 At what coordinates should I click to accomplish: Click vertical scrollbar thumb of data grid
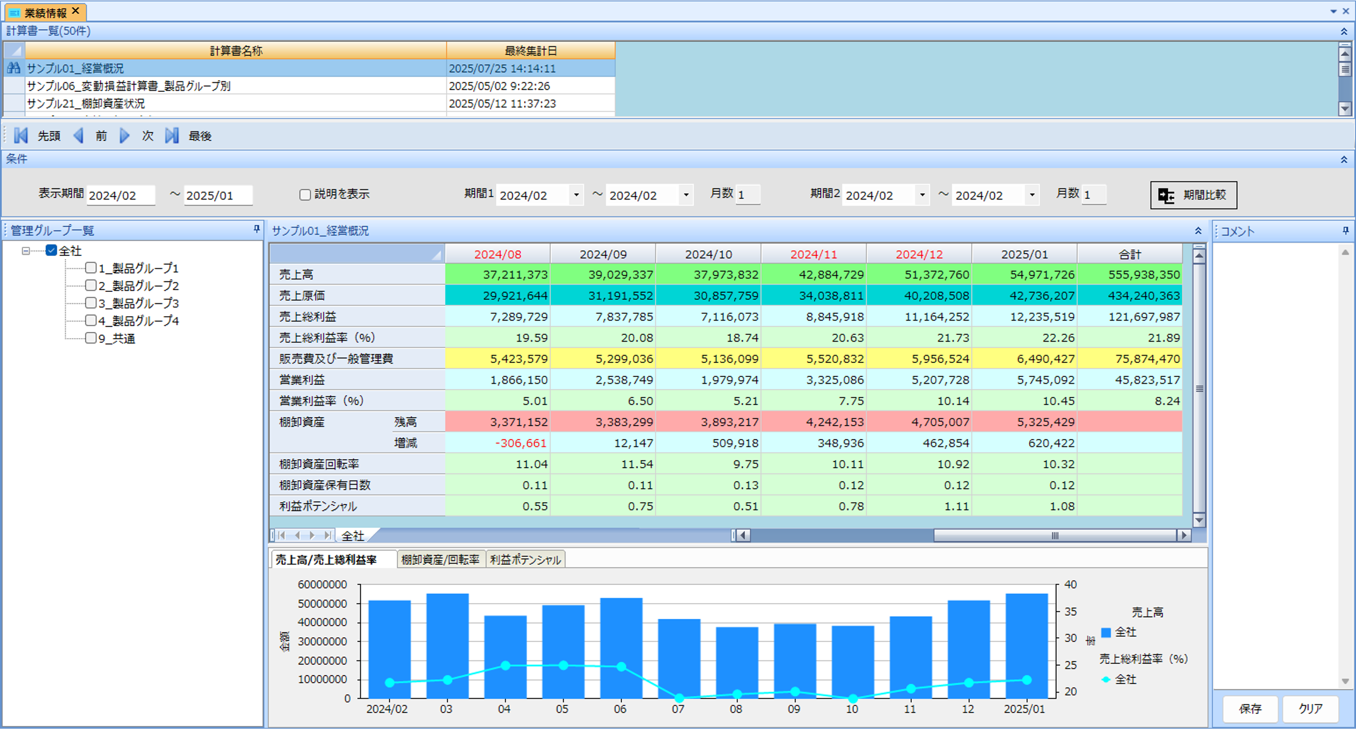(x=1199, y=389)
